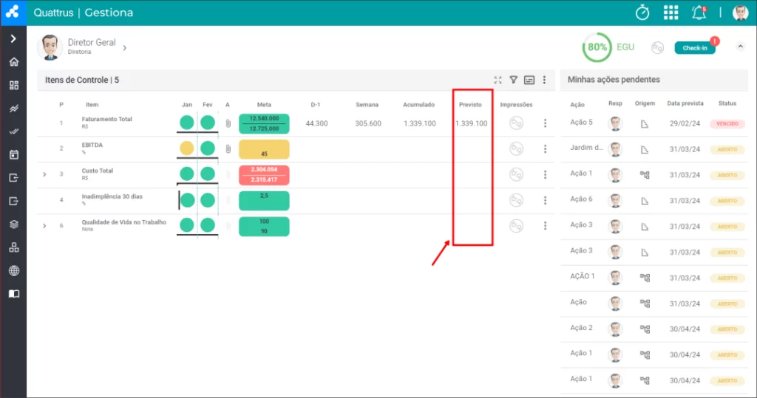Click Semana value 305.600
Image resolution: width=757 pixels, height=398 pixels.
point(368,123)
